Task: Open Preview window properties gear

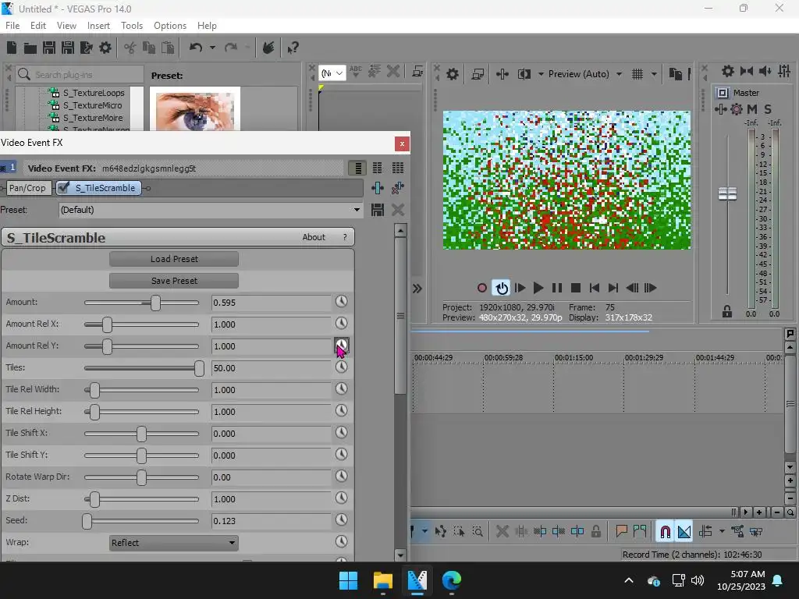Action: tap(453, 74)
